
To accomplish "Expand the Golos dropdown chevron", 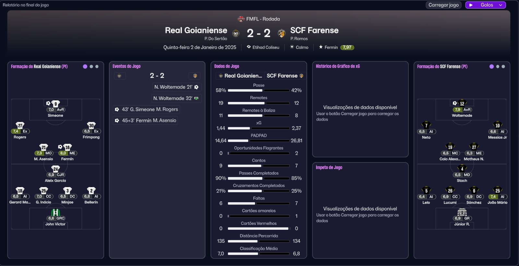I will [501, 5].
